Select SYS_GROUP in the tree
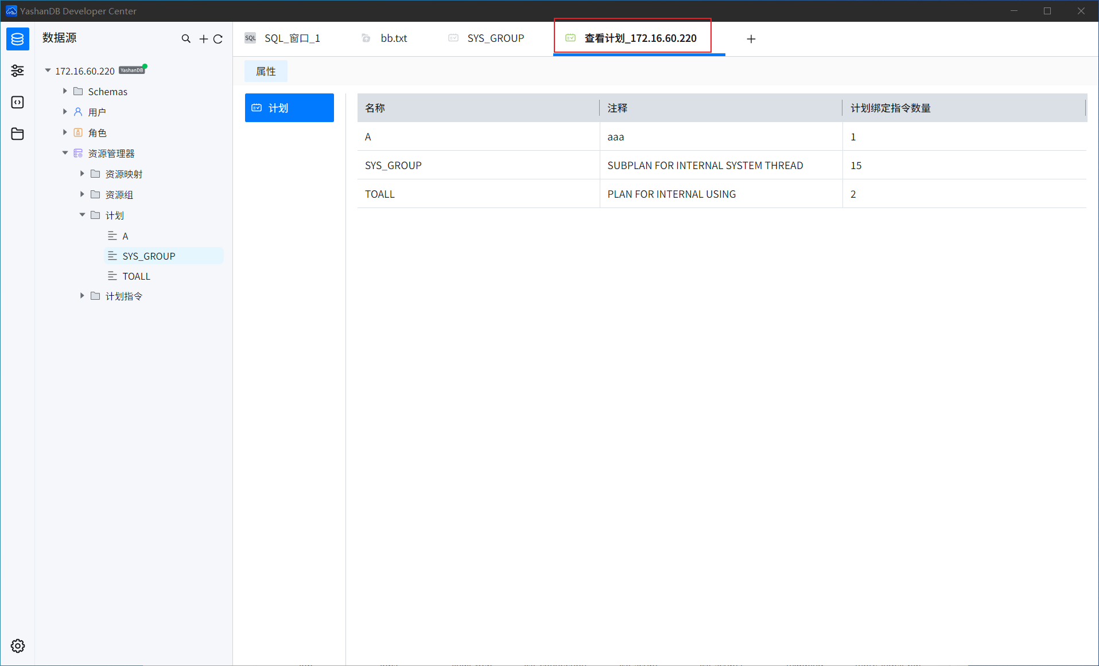Screen dimensions: 1099x666 point(149,256)
